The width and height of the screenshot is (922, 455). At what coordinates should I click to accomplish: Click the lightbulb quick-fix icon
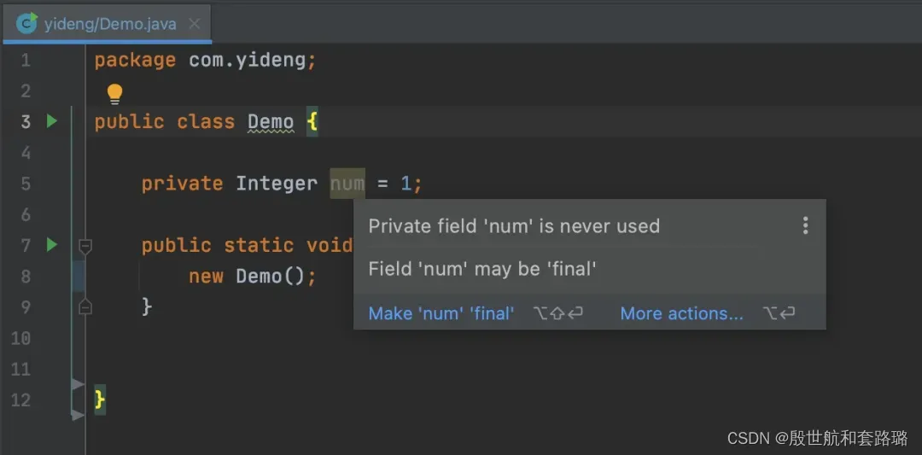click(x=114, y=93)
